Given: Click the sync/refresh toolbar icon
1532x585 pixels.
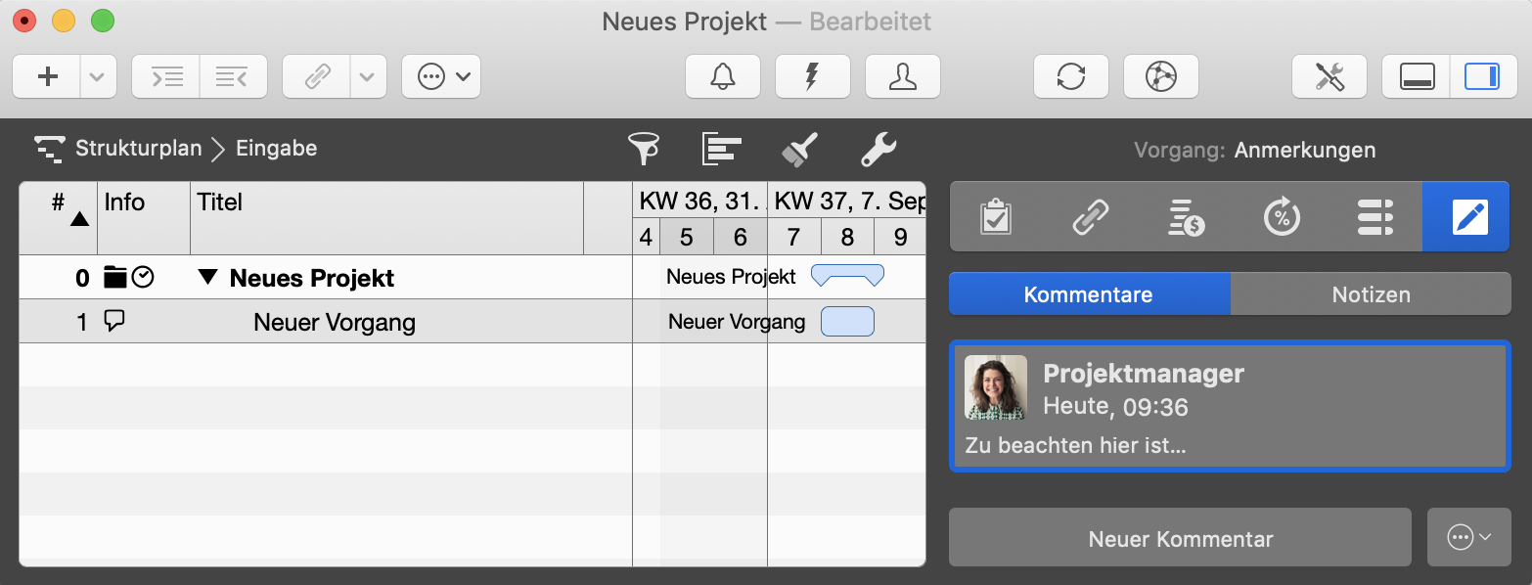Looking at the screenshot, I should point(1070,76).
